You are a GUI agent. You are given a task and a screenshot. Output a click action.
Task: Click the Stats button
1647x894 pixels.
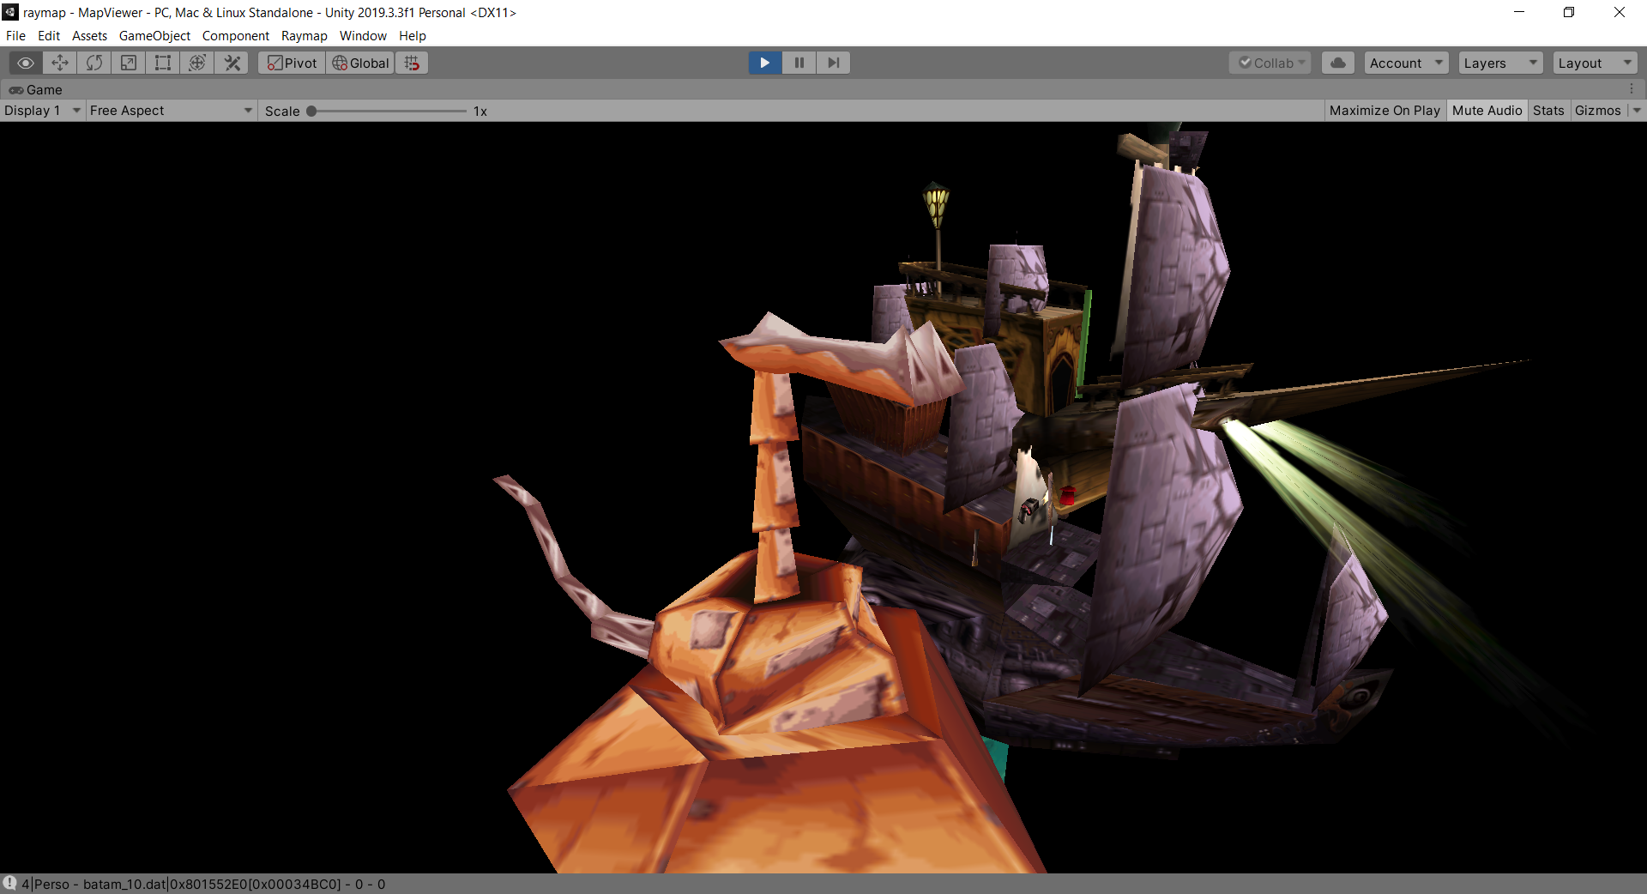click(x=1548, y=111)
